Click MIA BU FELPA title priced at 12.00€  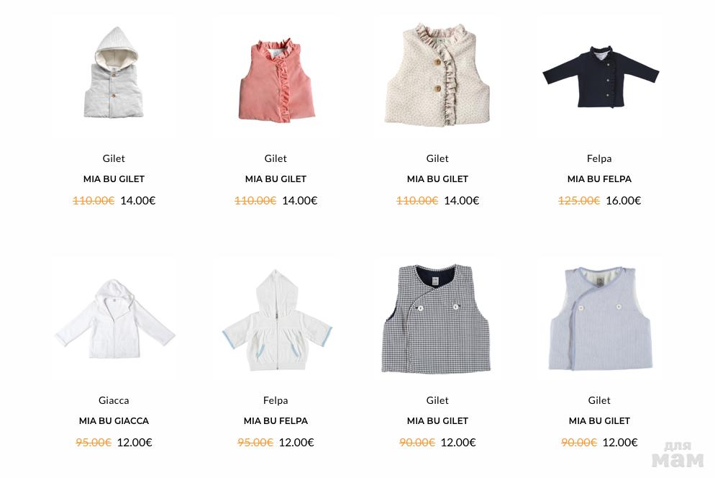pyautogui.click(x=276, y=421)
